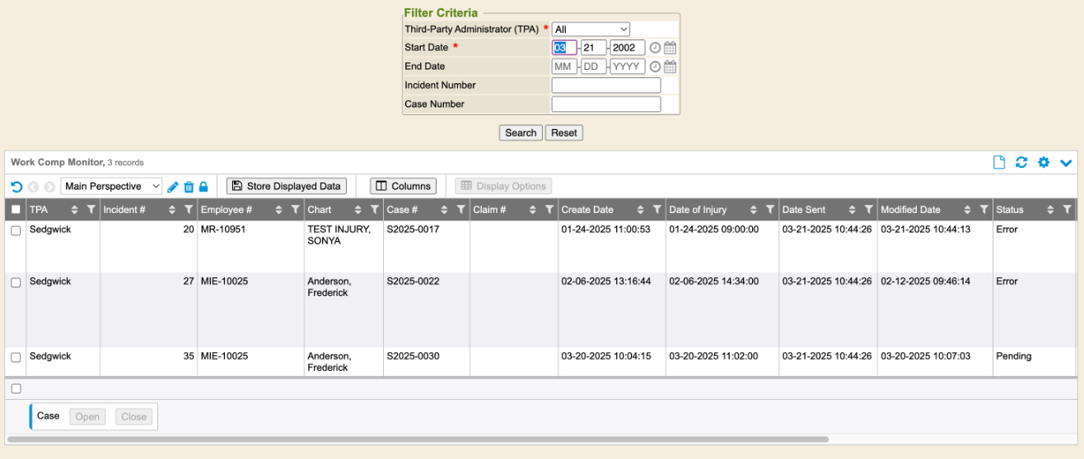Open the Third-Party Administrator dropdown
The image size is (1084, 459).
(x=591, y=29)
